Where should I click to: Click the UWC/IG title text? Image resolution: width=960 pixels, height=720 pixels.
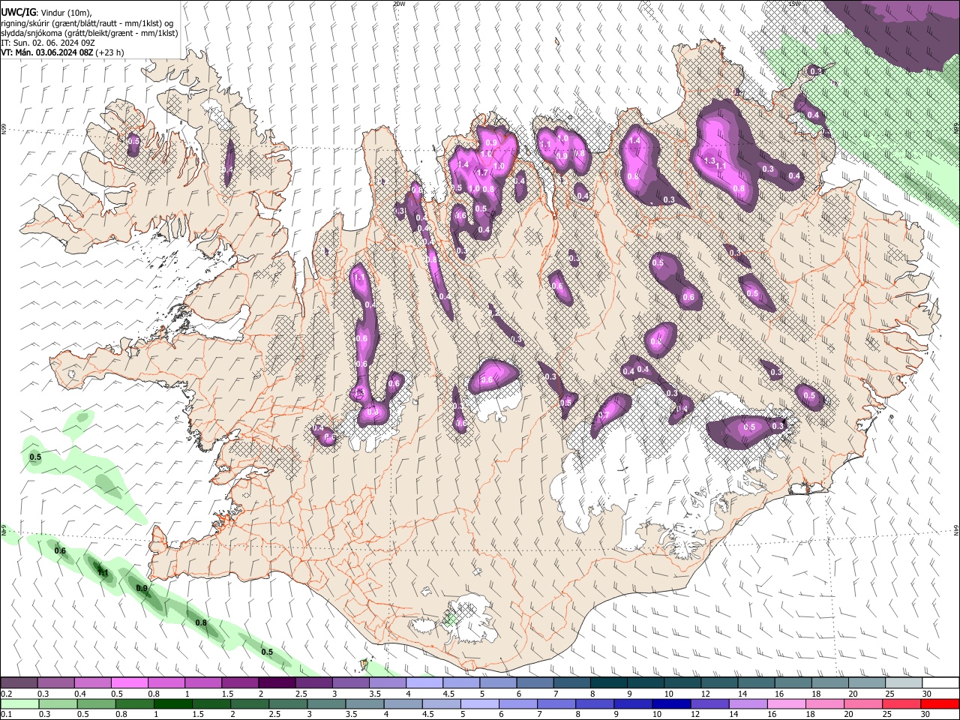click(x=18, y=12)
